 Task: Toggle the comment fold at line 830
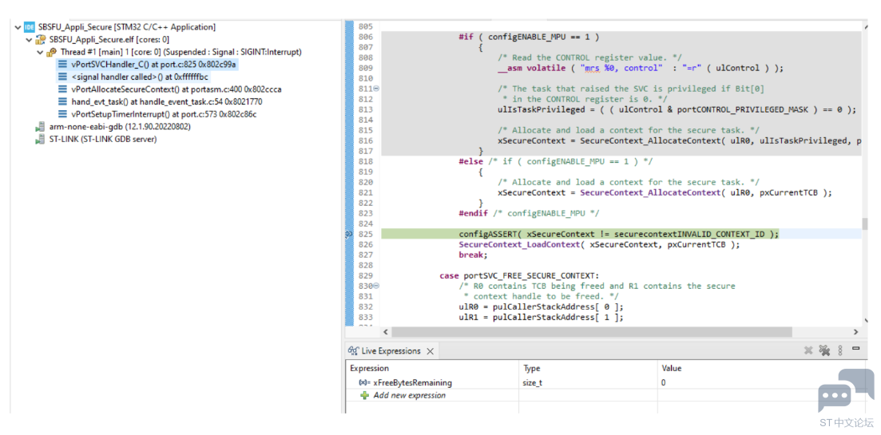coord(376,286)
